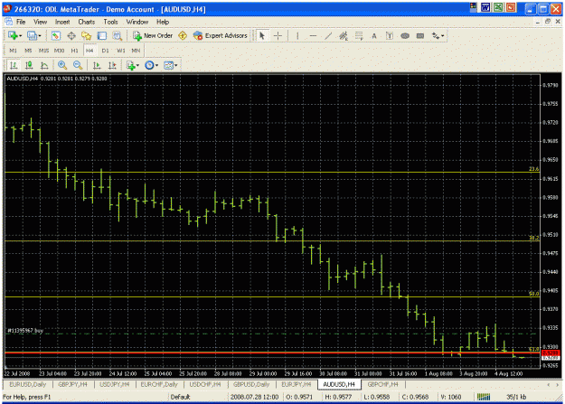Viewport: 565px width, 404px height.
Task: Open the File menu
Action: (x=21, y=22)
